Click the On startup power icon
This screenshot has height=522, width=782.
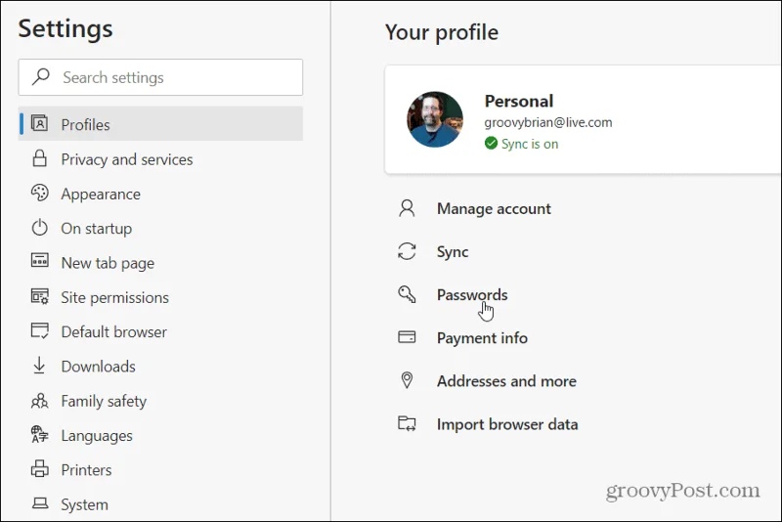(x=40, y=228)
